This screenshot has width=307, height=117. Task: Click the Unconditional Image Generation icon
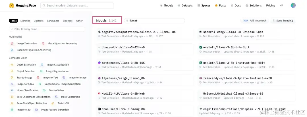click(x=40, y=84)
